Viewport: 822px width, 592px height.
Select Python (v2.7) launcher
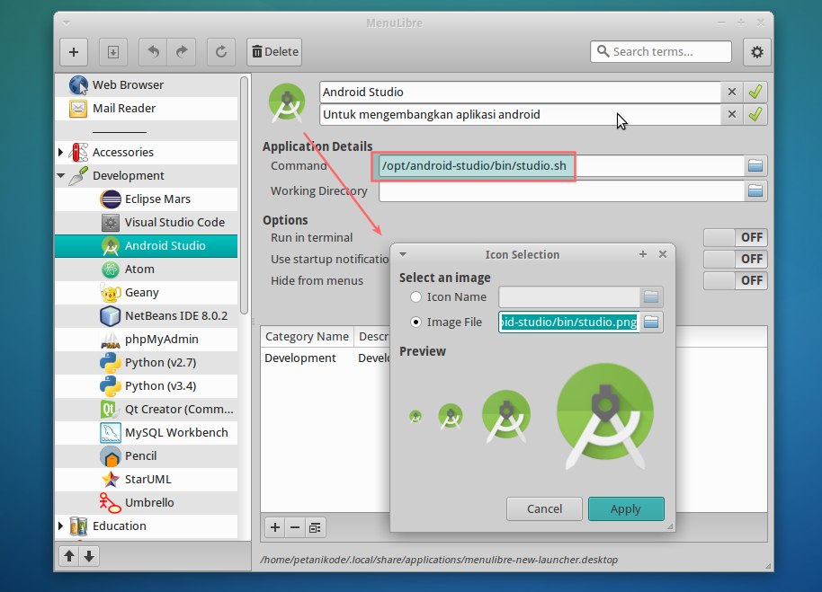[x=147, y=362]
